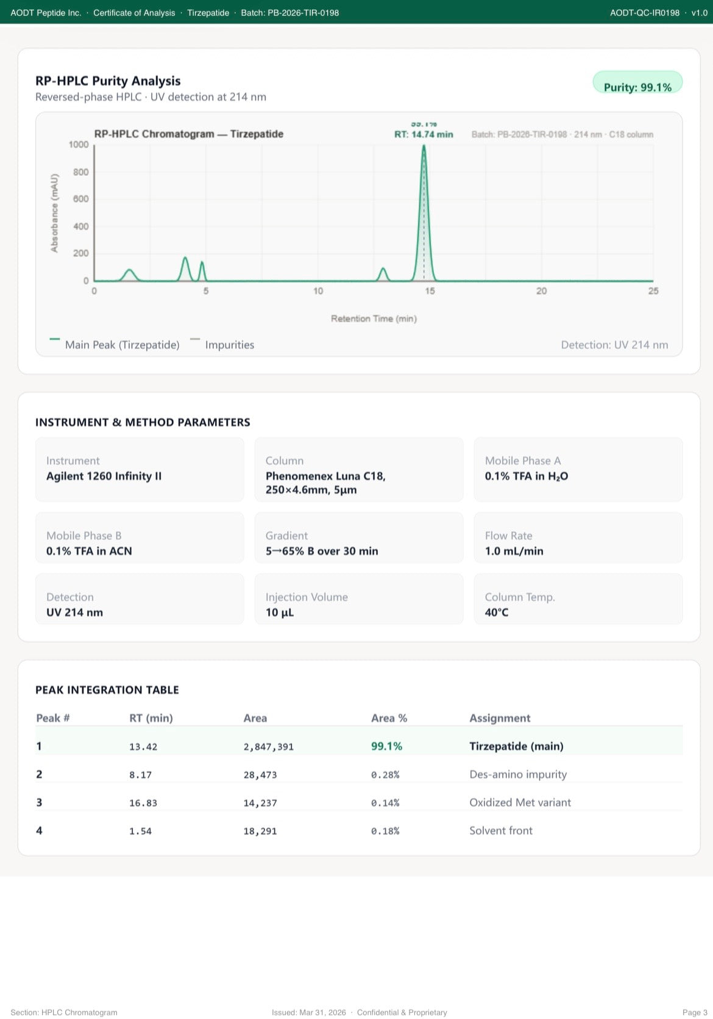The width and height of the screenshot is (713, 1019).
Task: Select the Injection Volume 10 µL card
Action: [359, 599]
